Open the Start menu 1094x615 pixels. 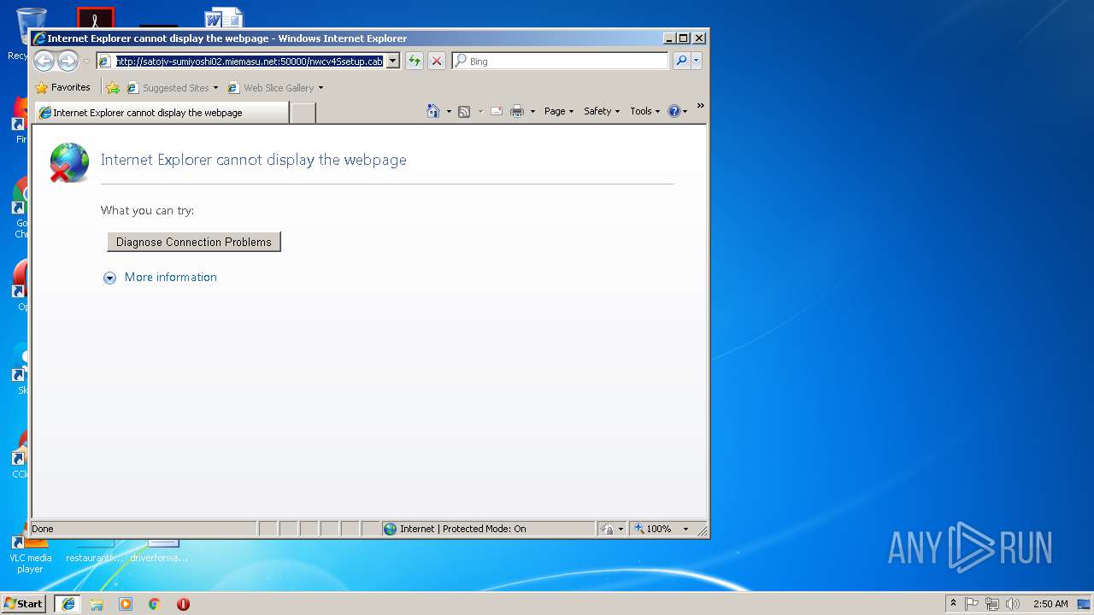(24, 603)
